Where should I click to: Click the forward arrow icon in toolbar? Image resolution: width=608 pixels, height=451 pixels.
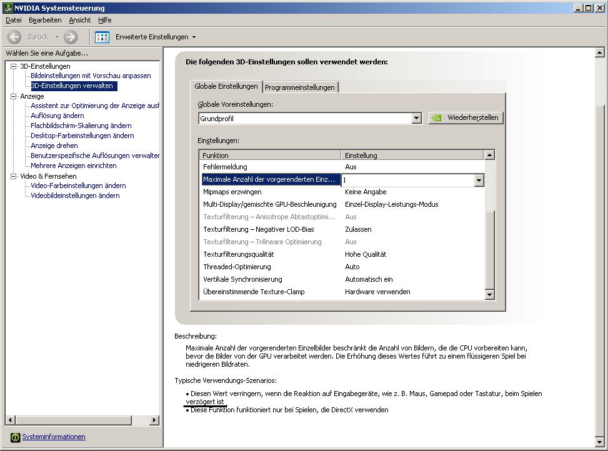click(71, 37)
